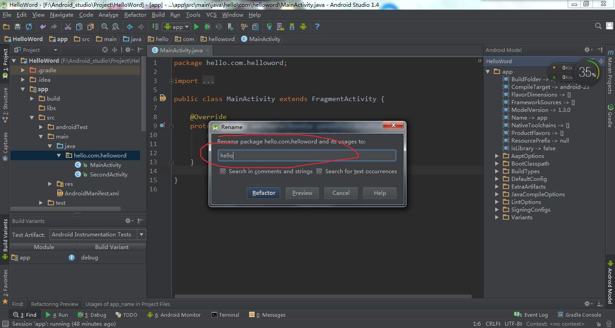Click the debug build variant cell
Image resolution: width=615 pixels, height=328 pixels.
tap(112, 258)
